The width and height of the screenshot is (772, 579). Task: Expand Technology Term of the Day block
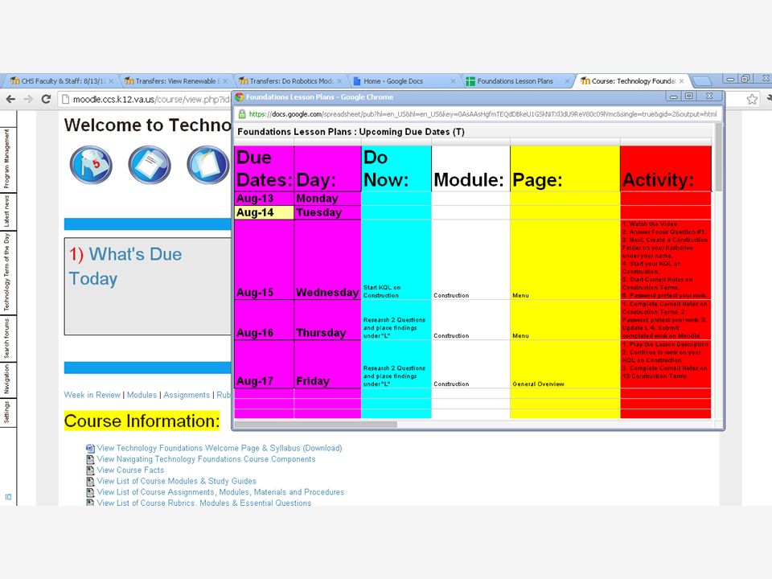click(x=7, y=273)
